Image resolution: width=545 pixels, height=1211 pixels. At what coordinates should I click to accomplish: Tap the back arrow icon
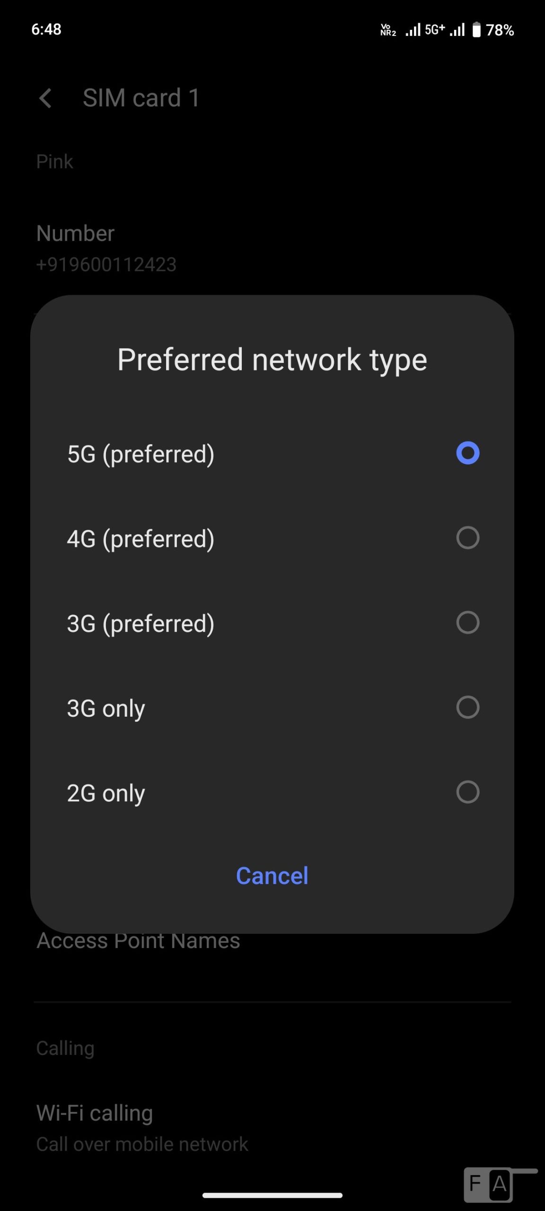tap(45, 98)
